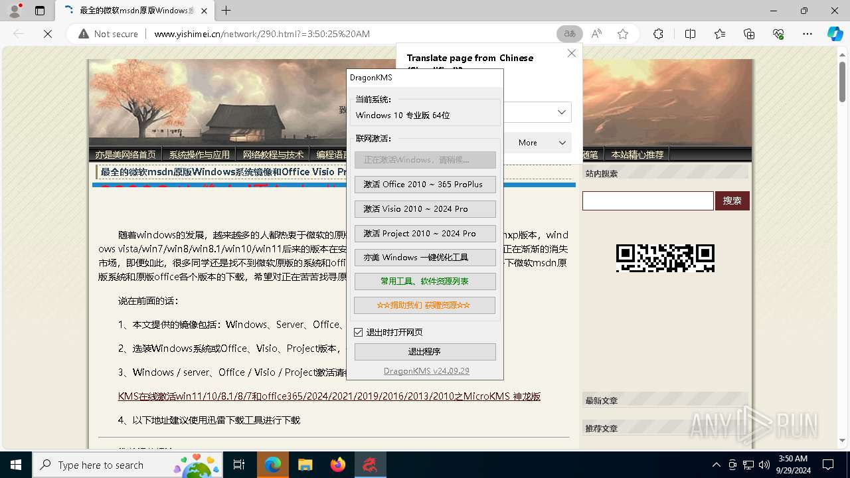Screen dimensions: 850x478
Task: Open Microsoft Edge from taskbar
Action: (x=272, y=465)
